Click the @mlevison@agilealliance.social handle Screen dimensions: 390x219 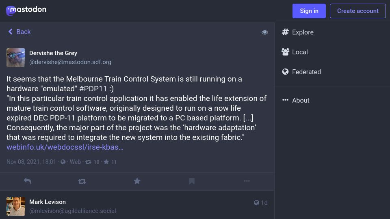73,211
